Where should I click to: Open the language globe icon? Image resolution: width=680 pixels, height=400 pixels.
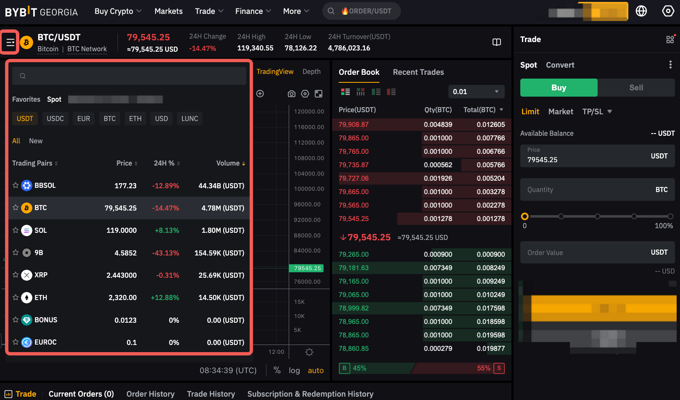pos(641,11)
